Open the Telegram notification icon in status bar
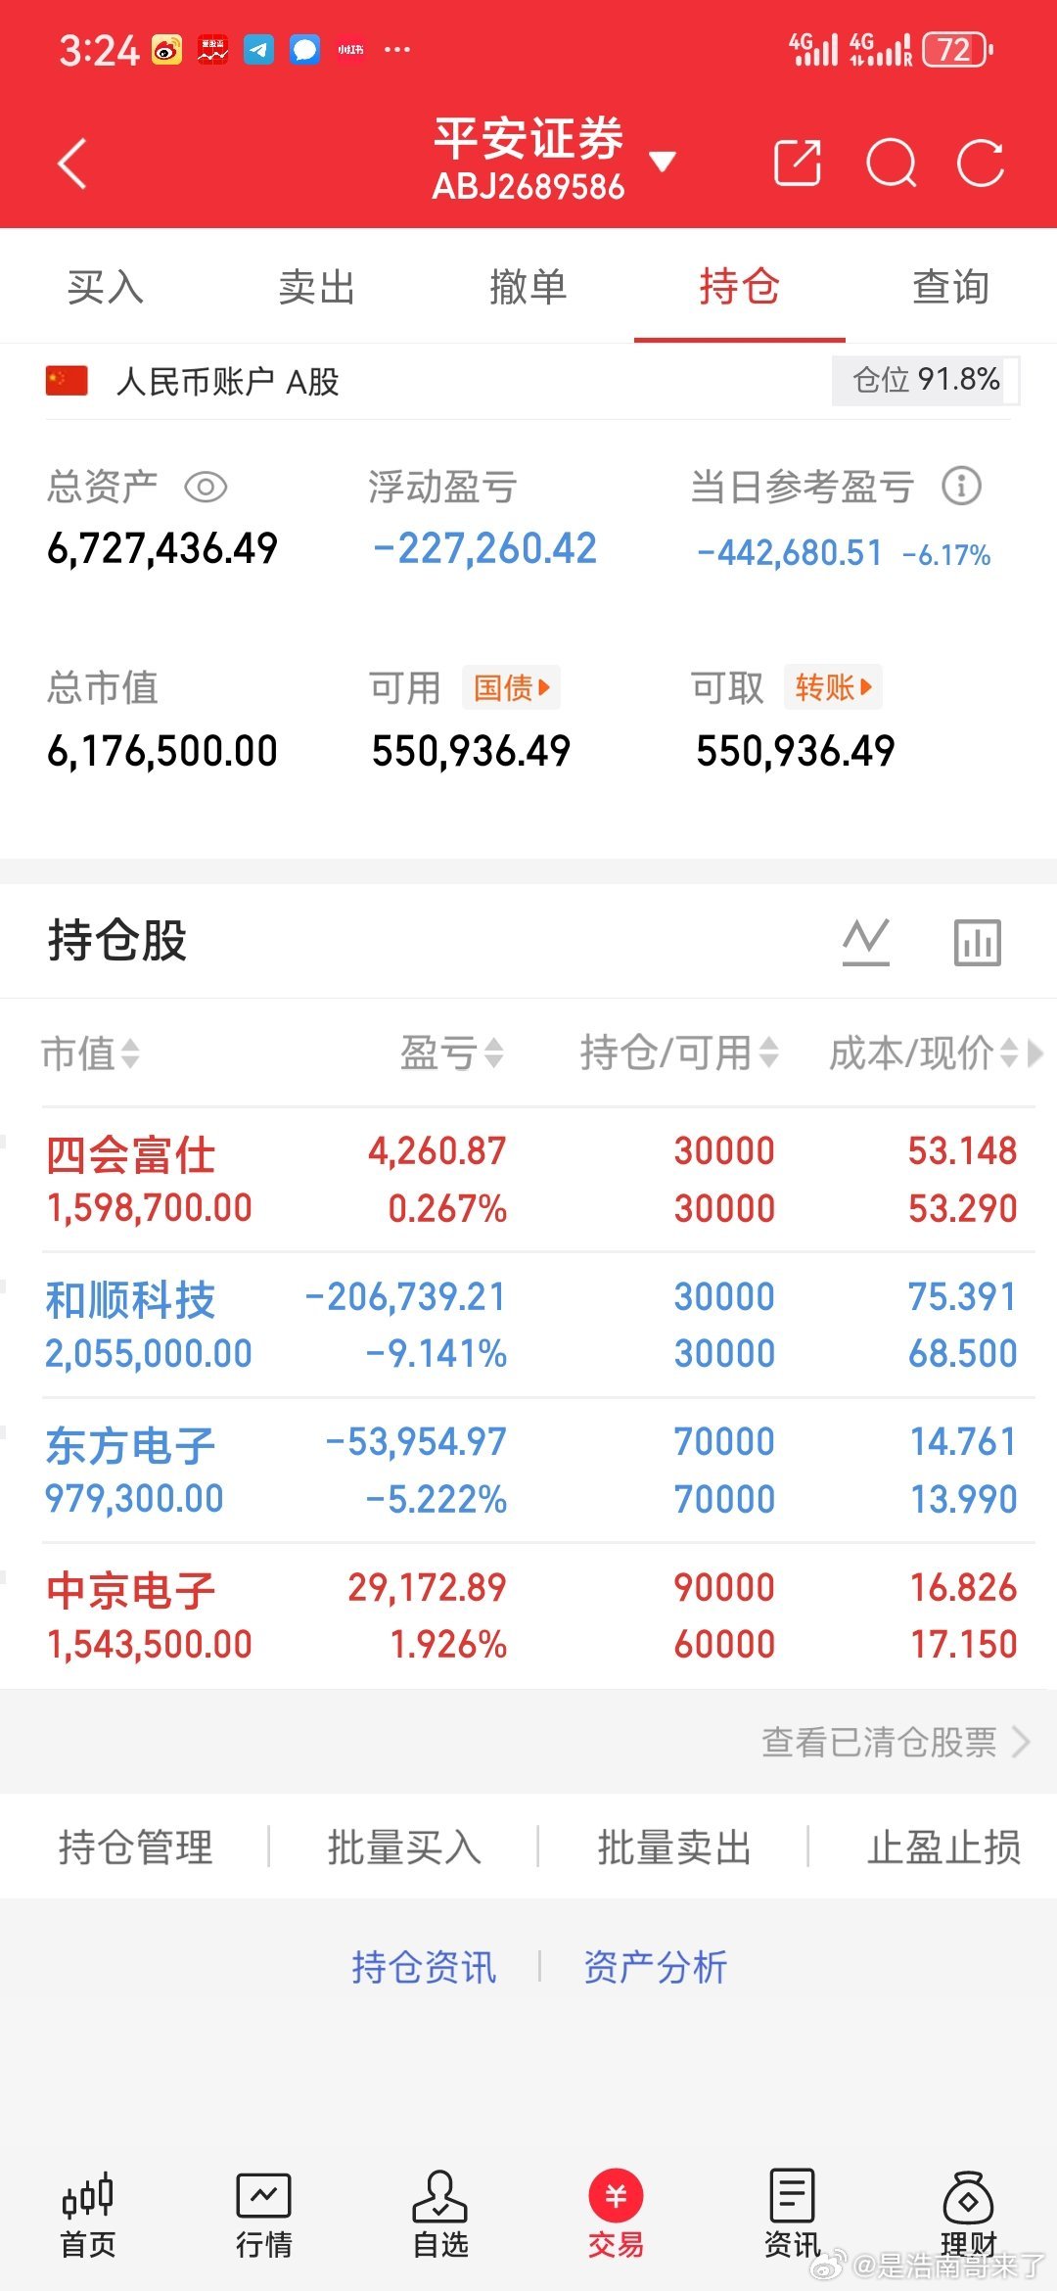Image resolution: width=1057 pixels, height=2291 pixels. (258, 49)
